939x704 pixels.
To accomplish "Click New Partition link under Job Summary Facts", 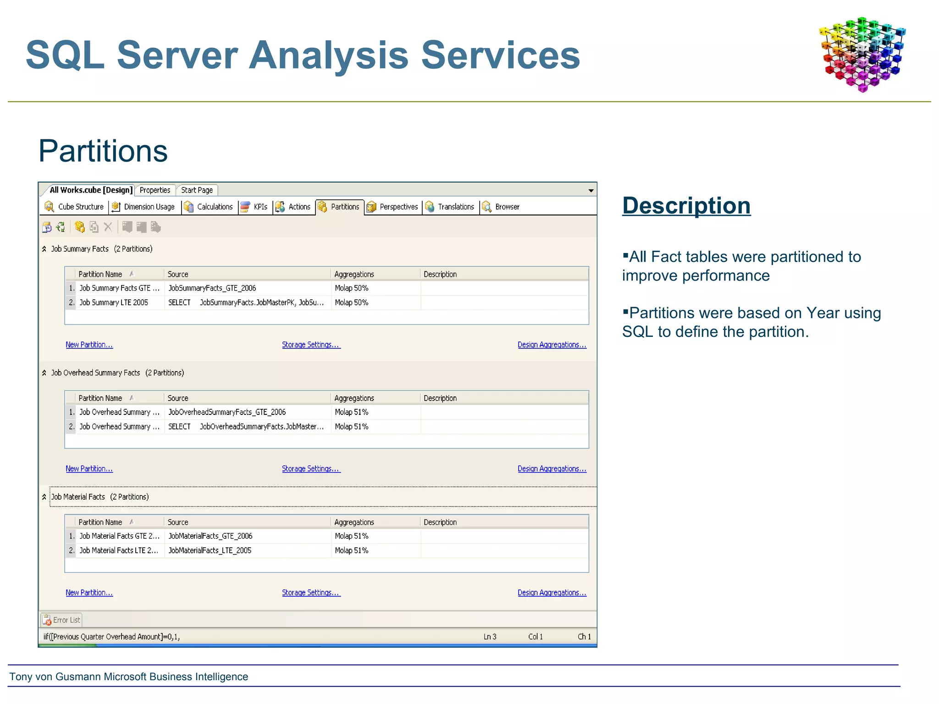I will pos(89,345).
